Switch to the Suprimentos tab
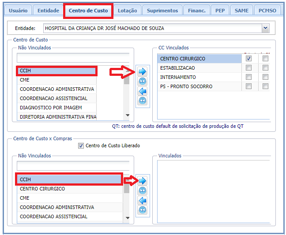Screen dimensions: 286x235 [162, 11]
